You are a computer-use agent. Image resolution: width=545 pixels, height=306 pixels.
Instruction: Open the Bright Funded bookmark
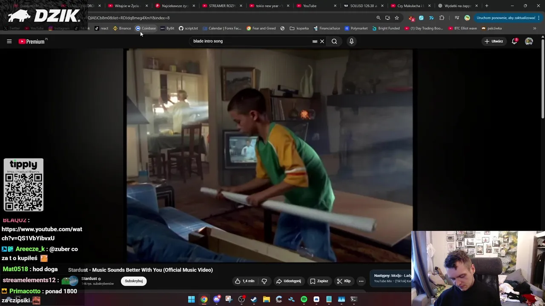pos(386,28)
